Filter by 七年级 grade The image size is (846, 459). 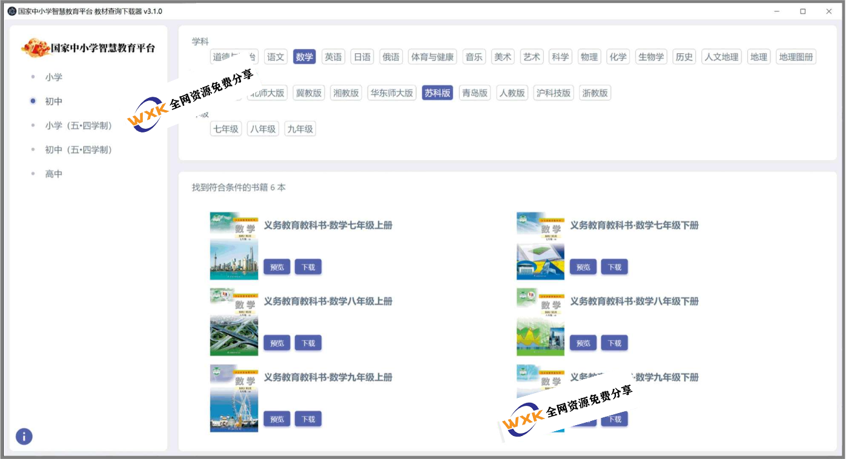point(226,129)
